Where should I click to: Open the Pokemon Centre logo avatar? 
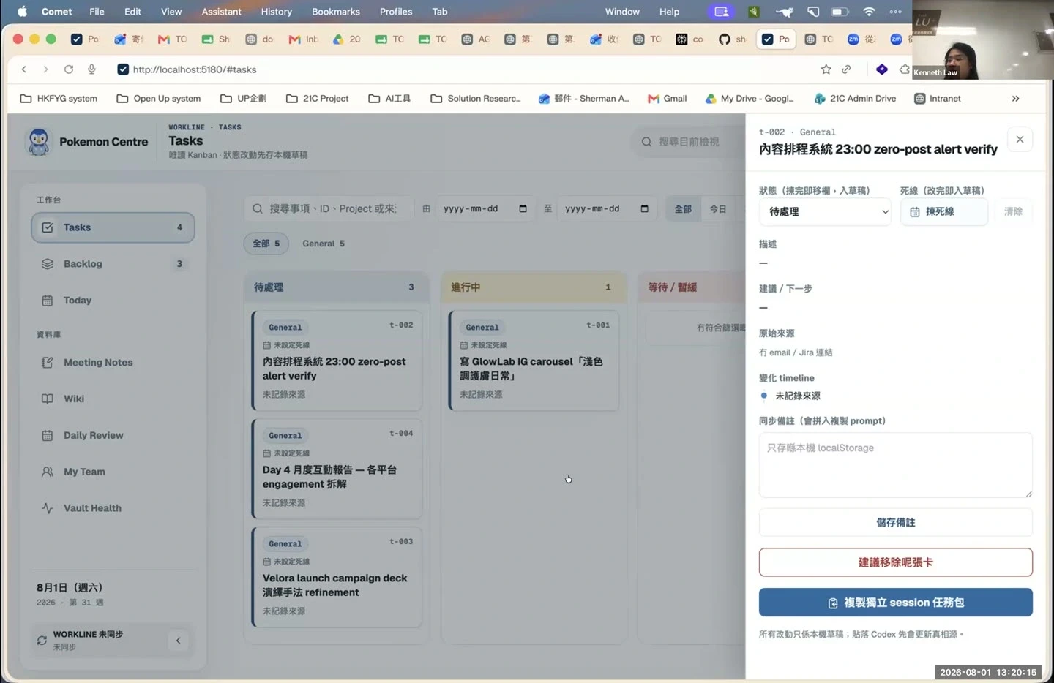click(x=39, y=141)
